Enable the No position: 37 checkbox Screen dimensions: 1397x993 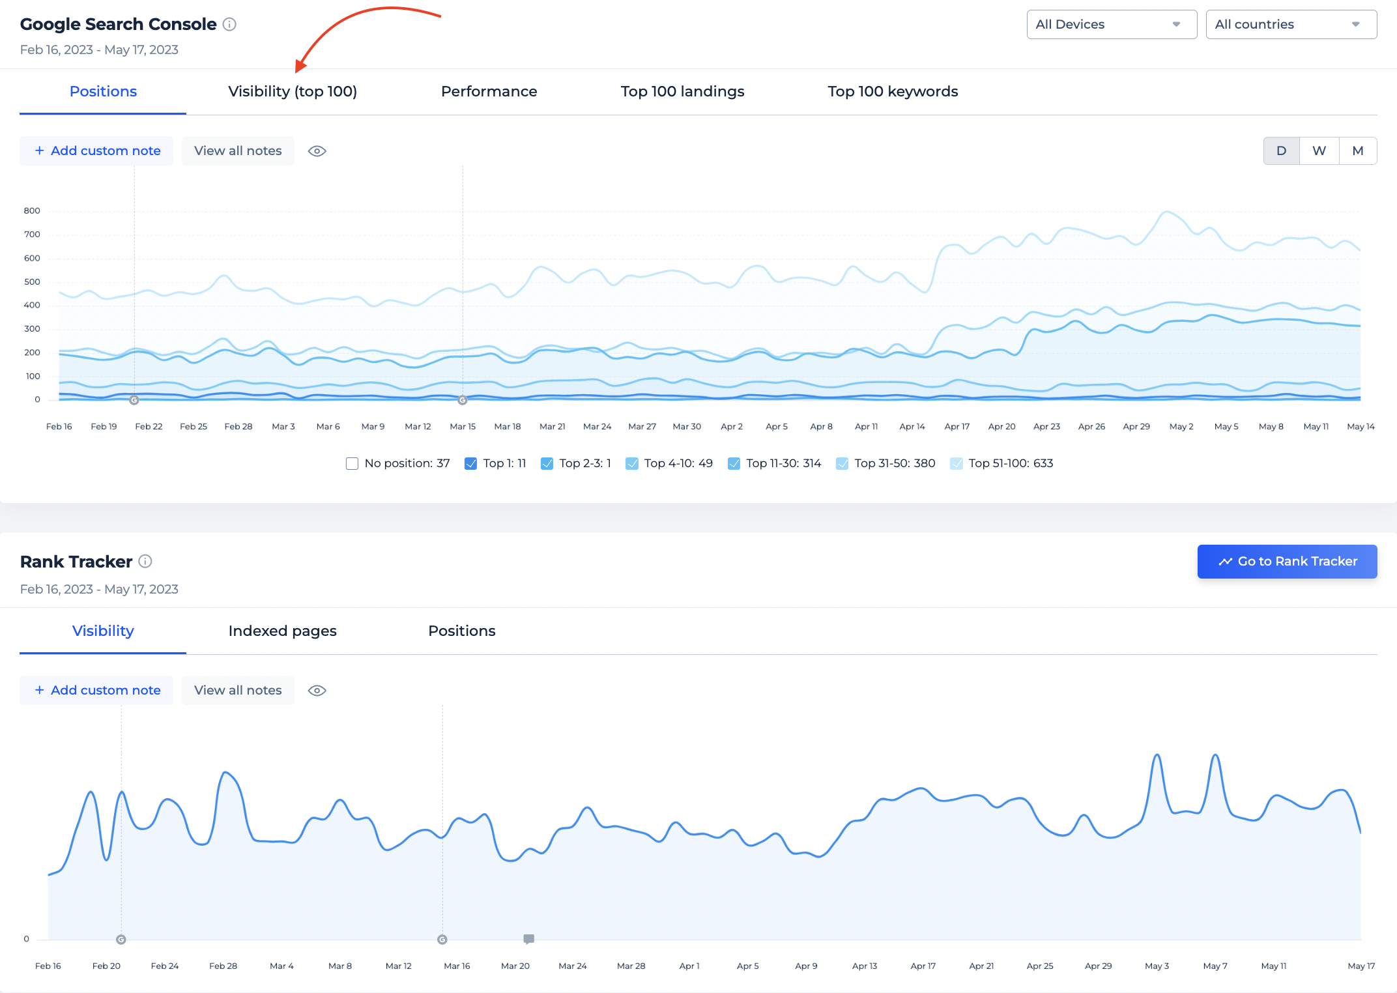352,463
